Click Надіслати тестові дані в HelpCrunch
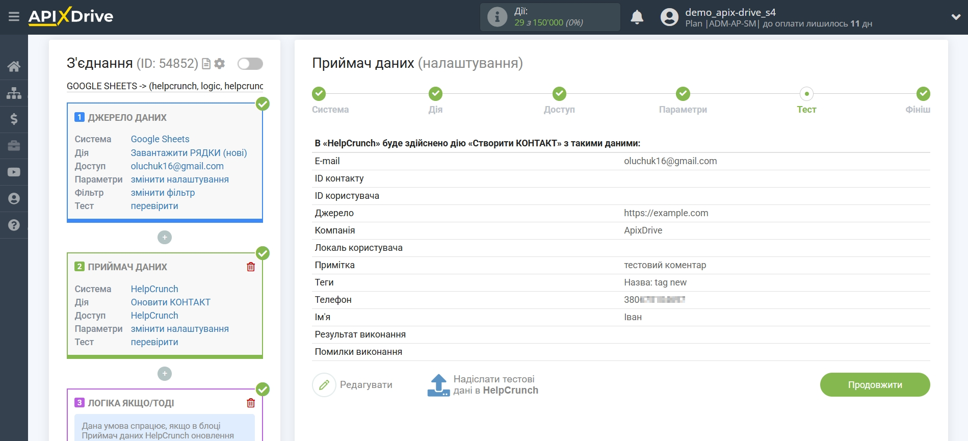The height and width of the screenshot is (441, 968). pos(495,385)
